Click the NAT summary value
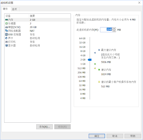This screenshot has width=143, height=140. (32, 31)
